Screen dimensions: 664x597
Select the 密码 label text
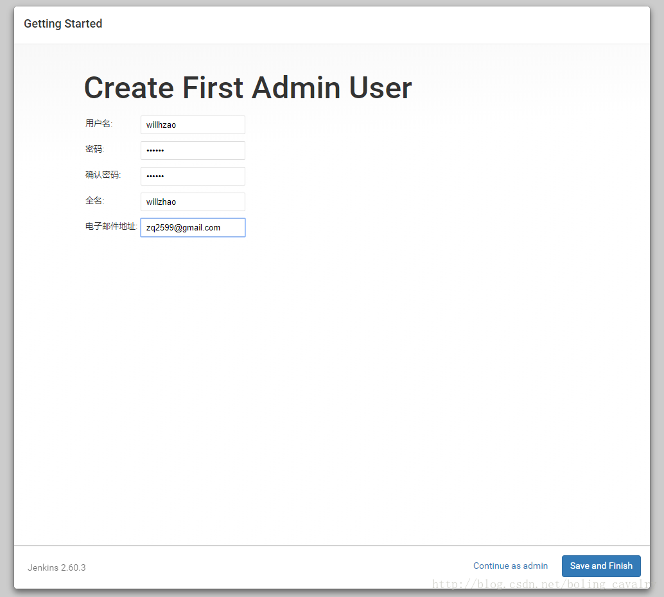pos(94,149)
